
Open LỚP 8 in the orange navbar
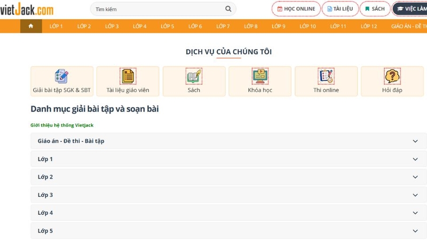pyautogui.click(x=251, y=26)
